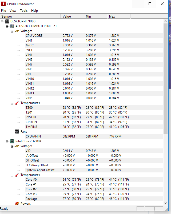Select the Package temperature row
The height and width of the screenshot is (214, 171).
(x=94, y=199)
